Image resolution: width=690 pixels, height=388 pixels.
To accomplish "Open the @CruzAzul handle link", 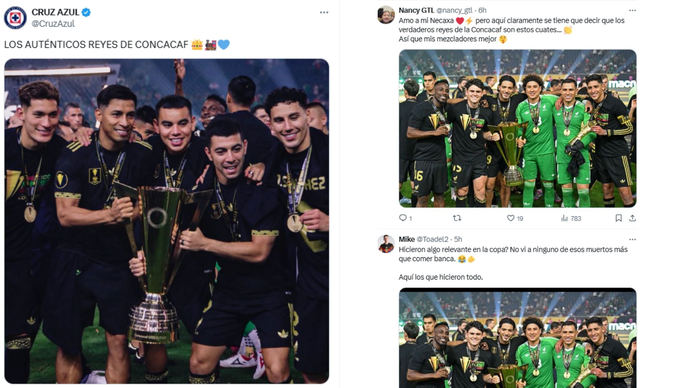I will (x=53, y=24).
